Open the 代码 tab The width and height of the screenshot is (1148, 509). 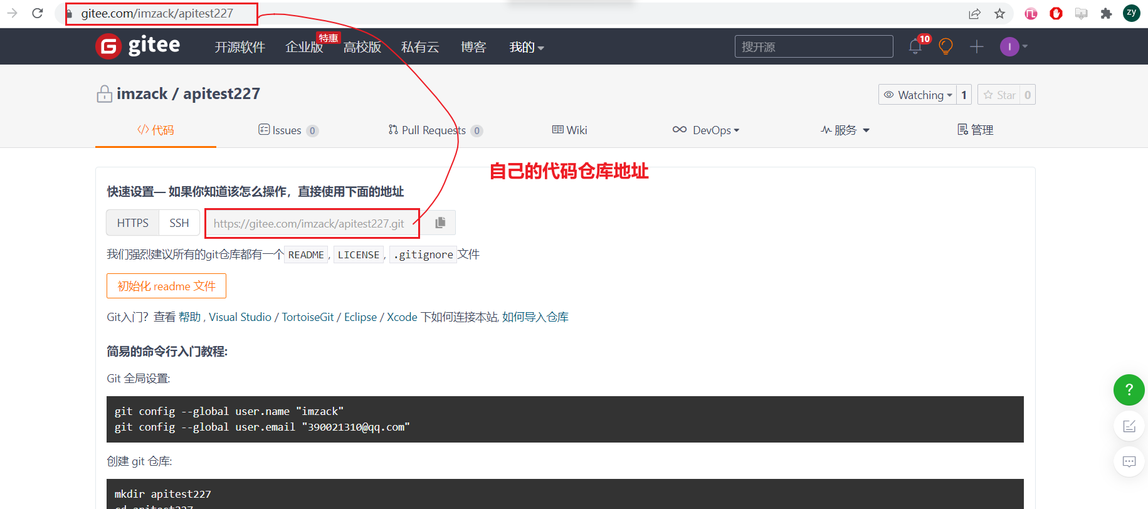(x=155, y=130)
